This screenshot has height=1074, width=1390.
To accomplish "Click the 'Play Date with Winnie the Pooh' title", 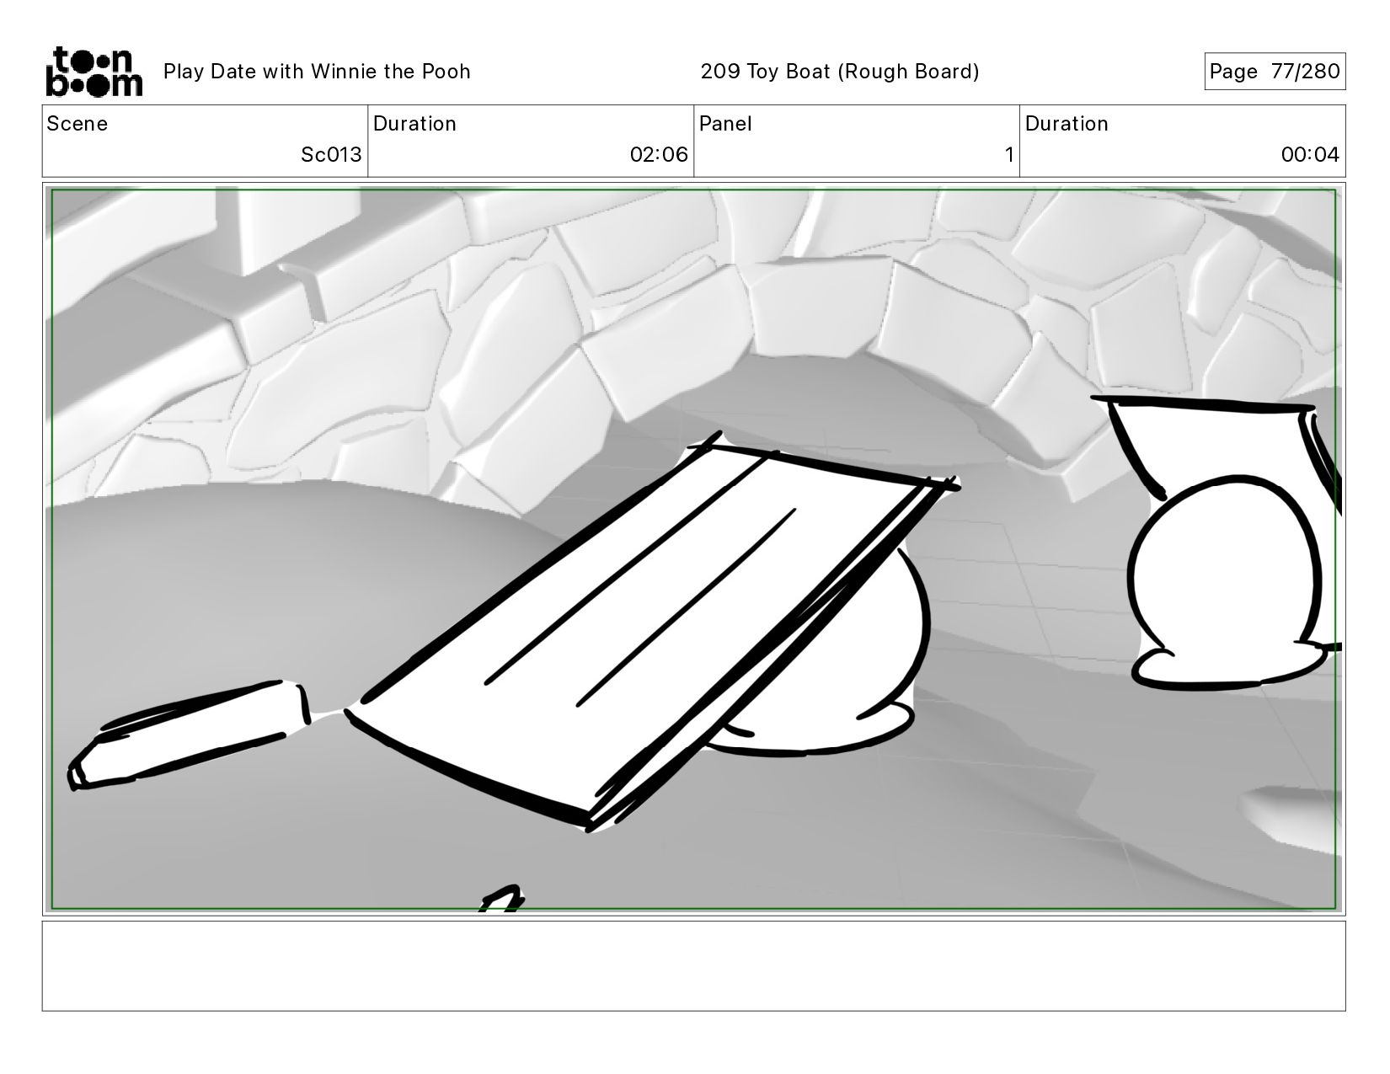I will pyautogui.click(x=317, y=72).
